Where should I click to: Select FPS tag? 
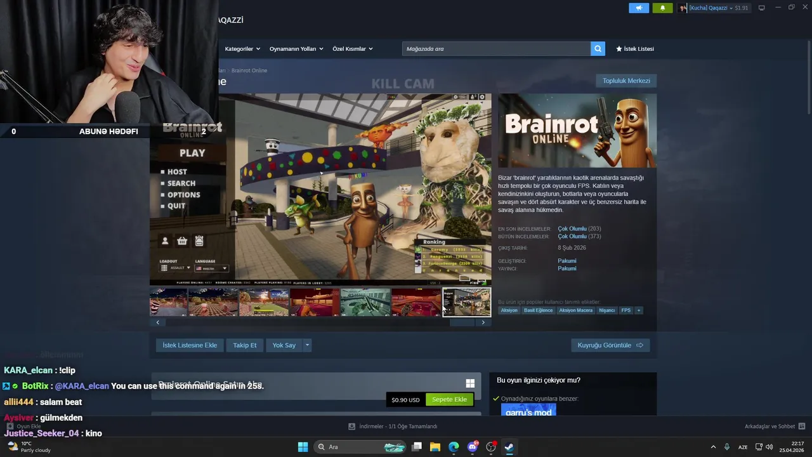(626, 310)
